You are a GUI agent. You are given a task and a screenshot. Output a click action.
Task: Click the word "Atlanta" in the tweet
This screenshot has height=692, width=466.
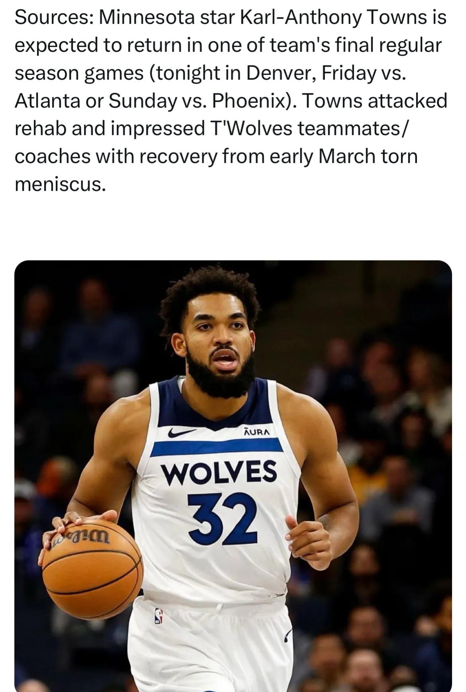(46, 101)
